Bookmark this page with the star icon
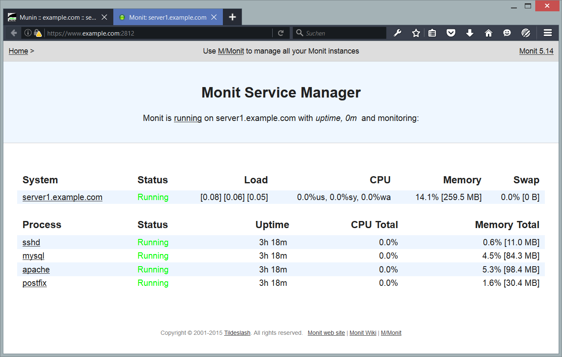Viewport: 562px width, 357px height. coord(416,33)
